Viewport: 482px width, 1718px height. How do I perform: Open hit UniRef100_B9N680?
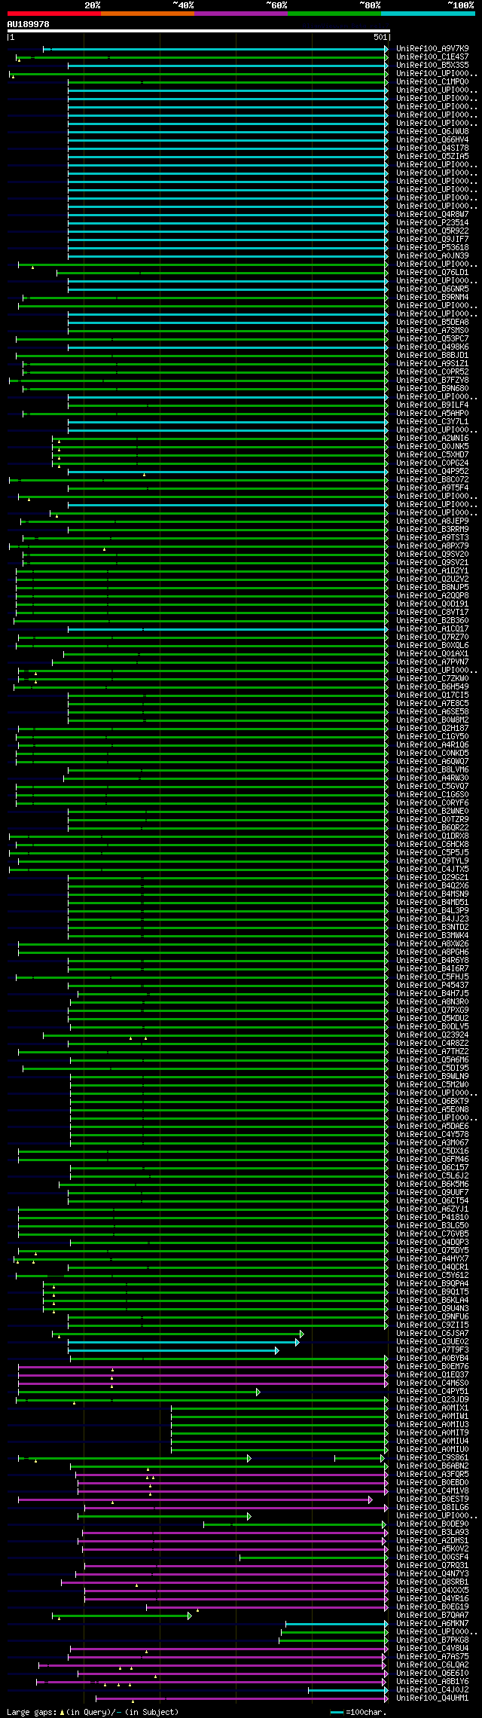coord(432,389)
